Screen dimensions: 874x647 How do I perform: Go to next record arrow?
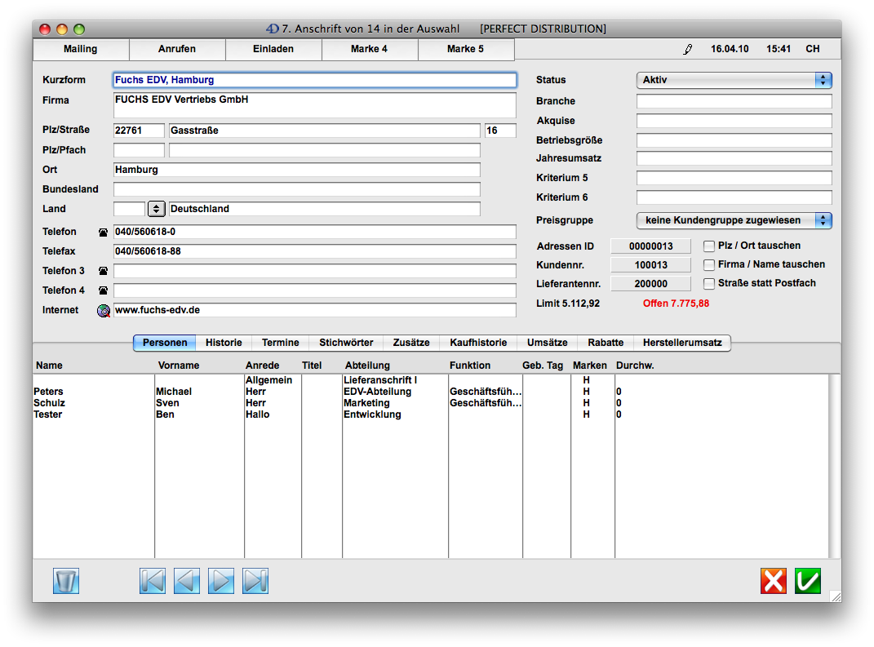[x=221, y=581]
